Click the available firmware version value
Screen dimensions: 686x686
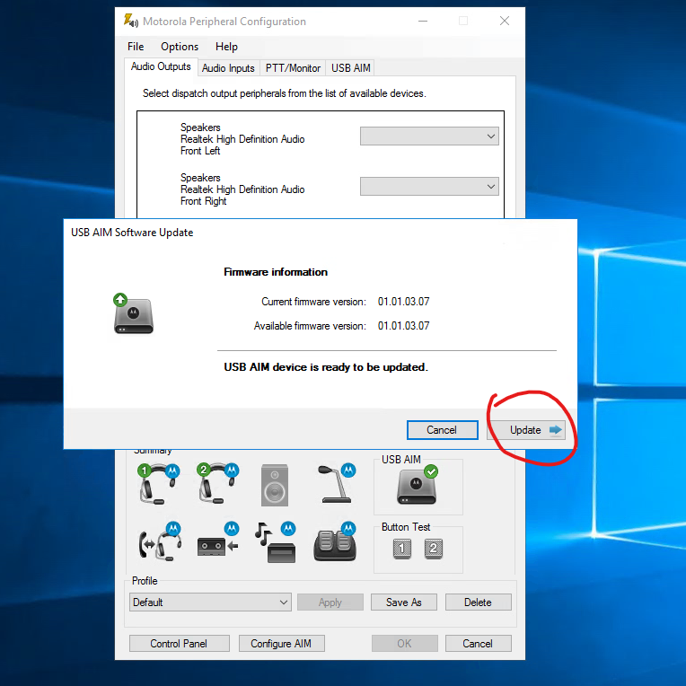(x=403, y=326)
